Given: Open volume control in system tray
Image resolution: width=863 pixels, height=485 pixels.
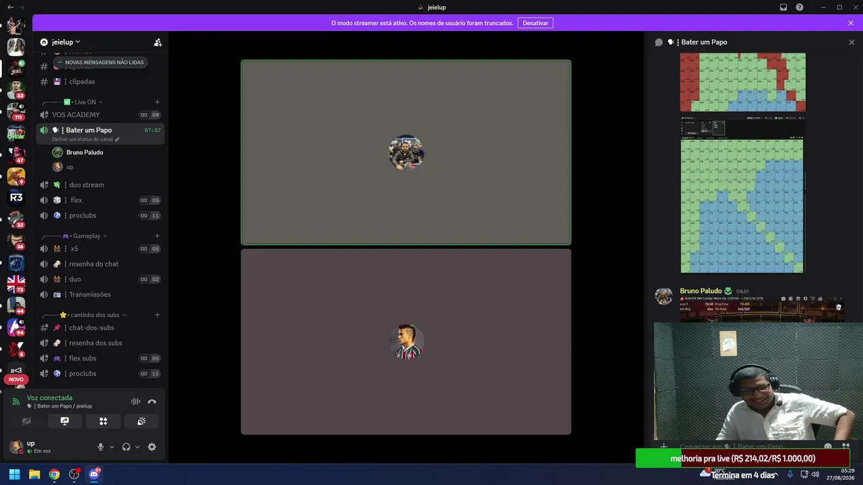Looking at the screenshot, I should pyautogui.click(x=815, y=474).
